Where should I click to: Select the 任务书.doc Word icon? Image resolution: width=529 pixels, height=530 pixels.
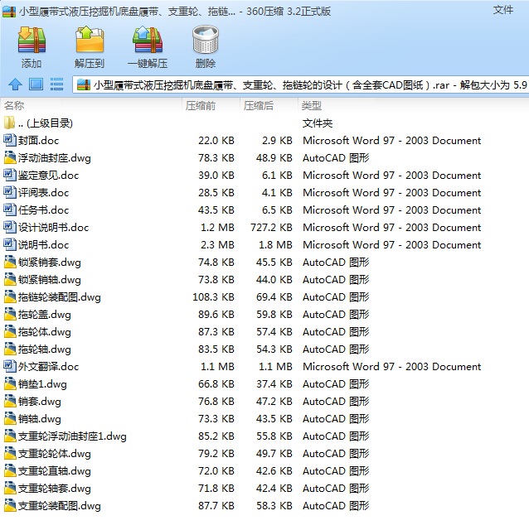[9, 210]
